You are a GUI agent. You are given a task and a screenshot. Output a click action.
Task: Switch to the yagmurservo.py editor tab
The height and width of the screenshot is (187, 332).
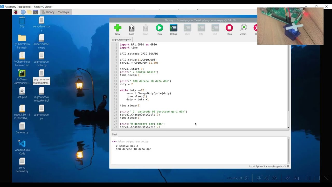pos(120,39)
